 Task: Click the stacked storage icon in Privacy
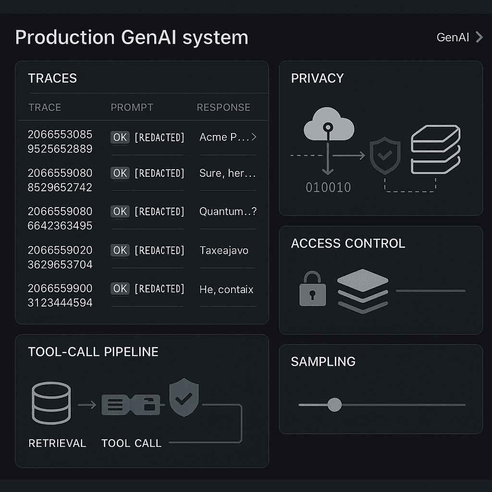click(x=435, y=149)
